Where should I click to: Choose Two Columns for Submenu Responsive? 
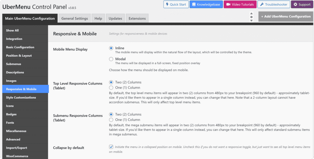point(111,114)
